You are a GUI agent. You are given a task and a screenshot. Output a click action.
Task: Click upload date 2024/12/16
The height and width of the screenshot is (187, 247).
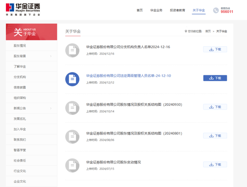[107, 54]
